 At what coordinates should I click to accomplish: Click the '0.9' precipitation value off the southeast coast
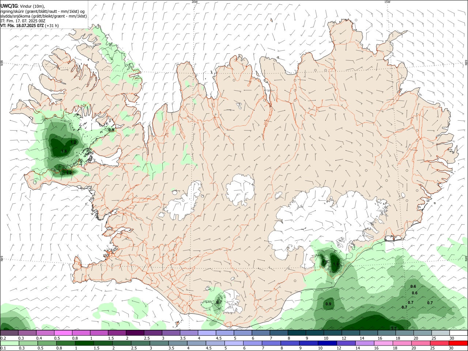coord(328,304)
